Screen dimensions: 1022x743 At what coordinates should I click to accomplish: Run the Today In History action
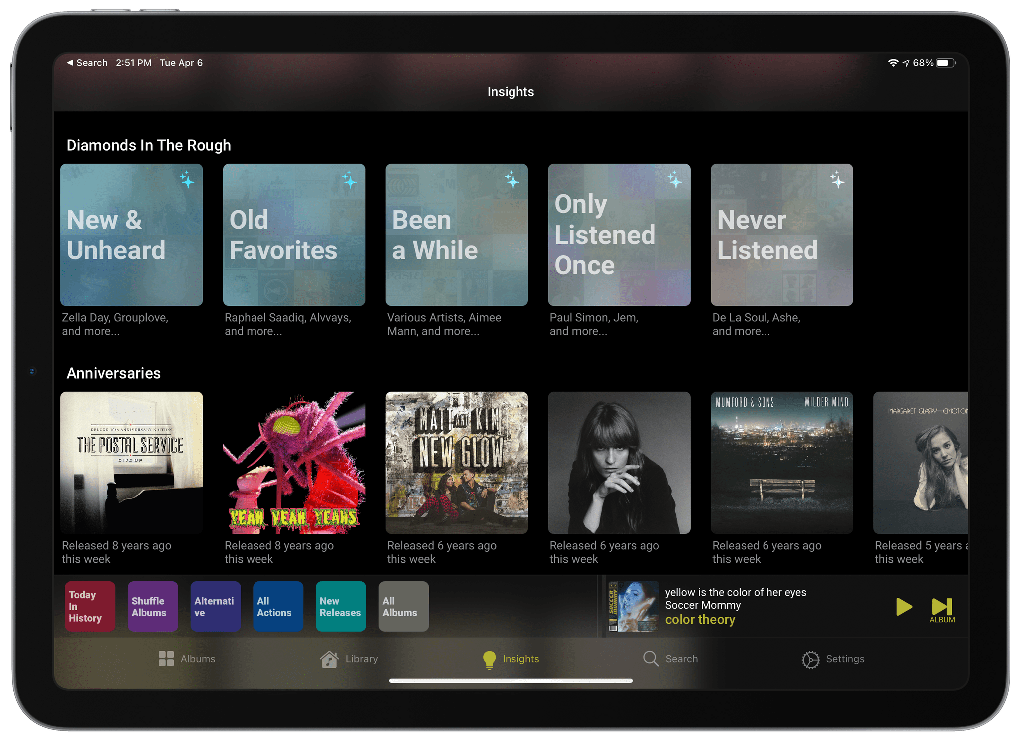tap(90, 606)
